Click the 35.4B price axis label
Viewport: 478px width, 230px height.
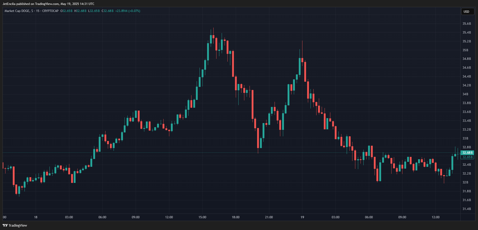pos(467,33)
